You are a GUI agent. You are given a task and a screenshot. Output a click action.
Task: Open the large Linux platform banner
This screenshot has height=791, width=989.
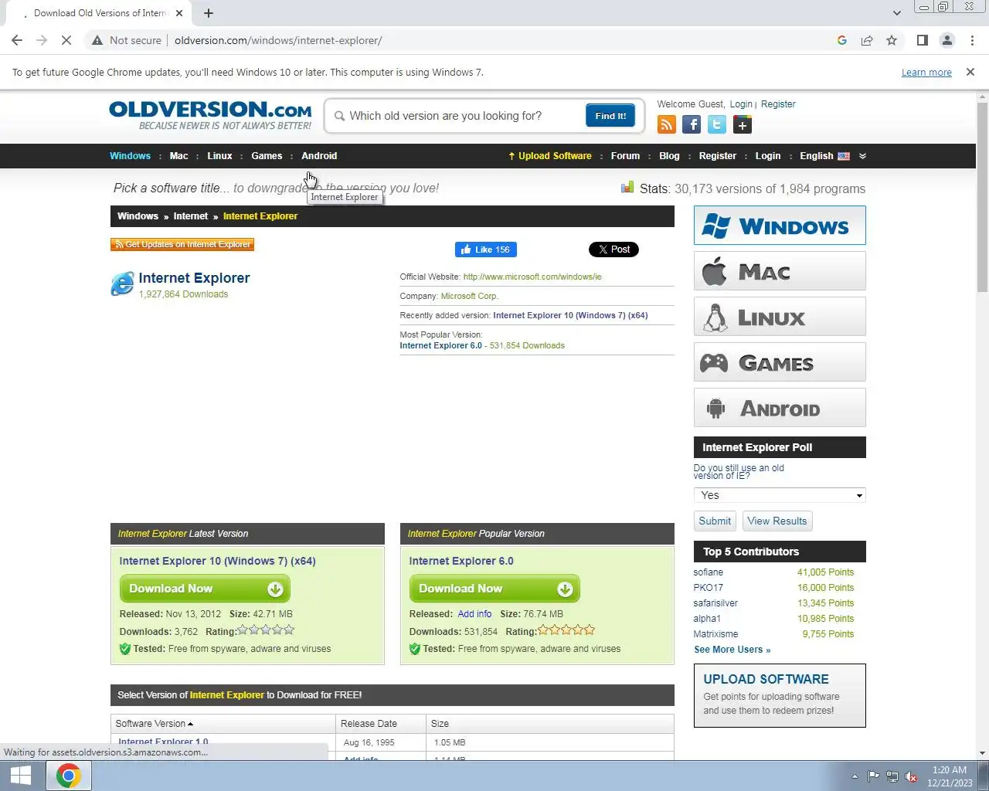click(780, 317)
